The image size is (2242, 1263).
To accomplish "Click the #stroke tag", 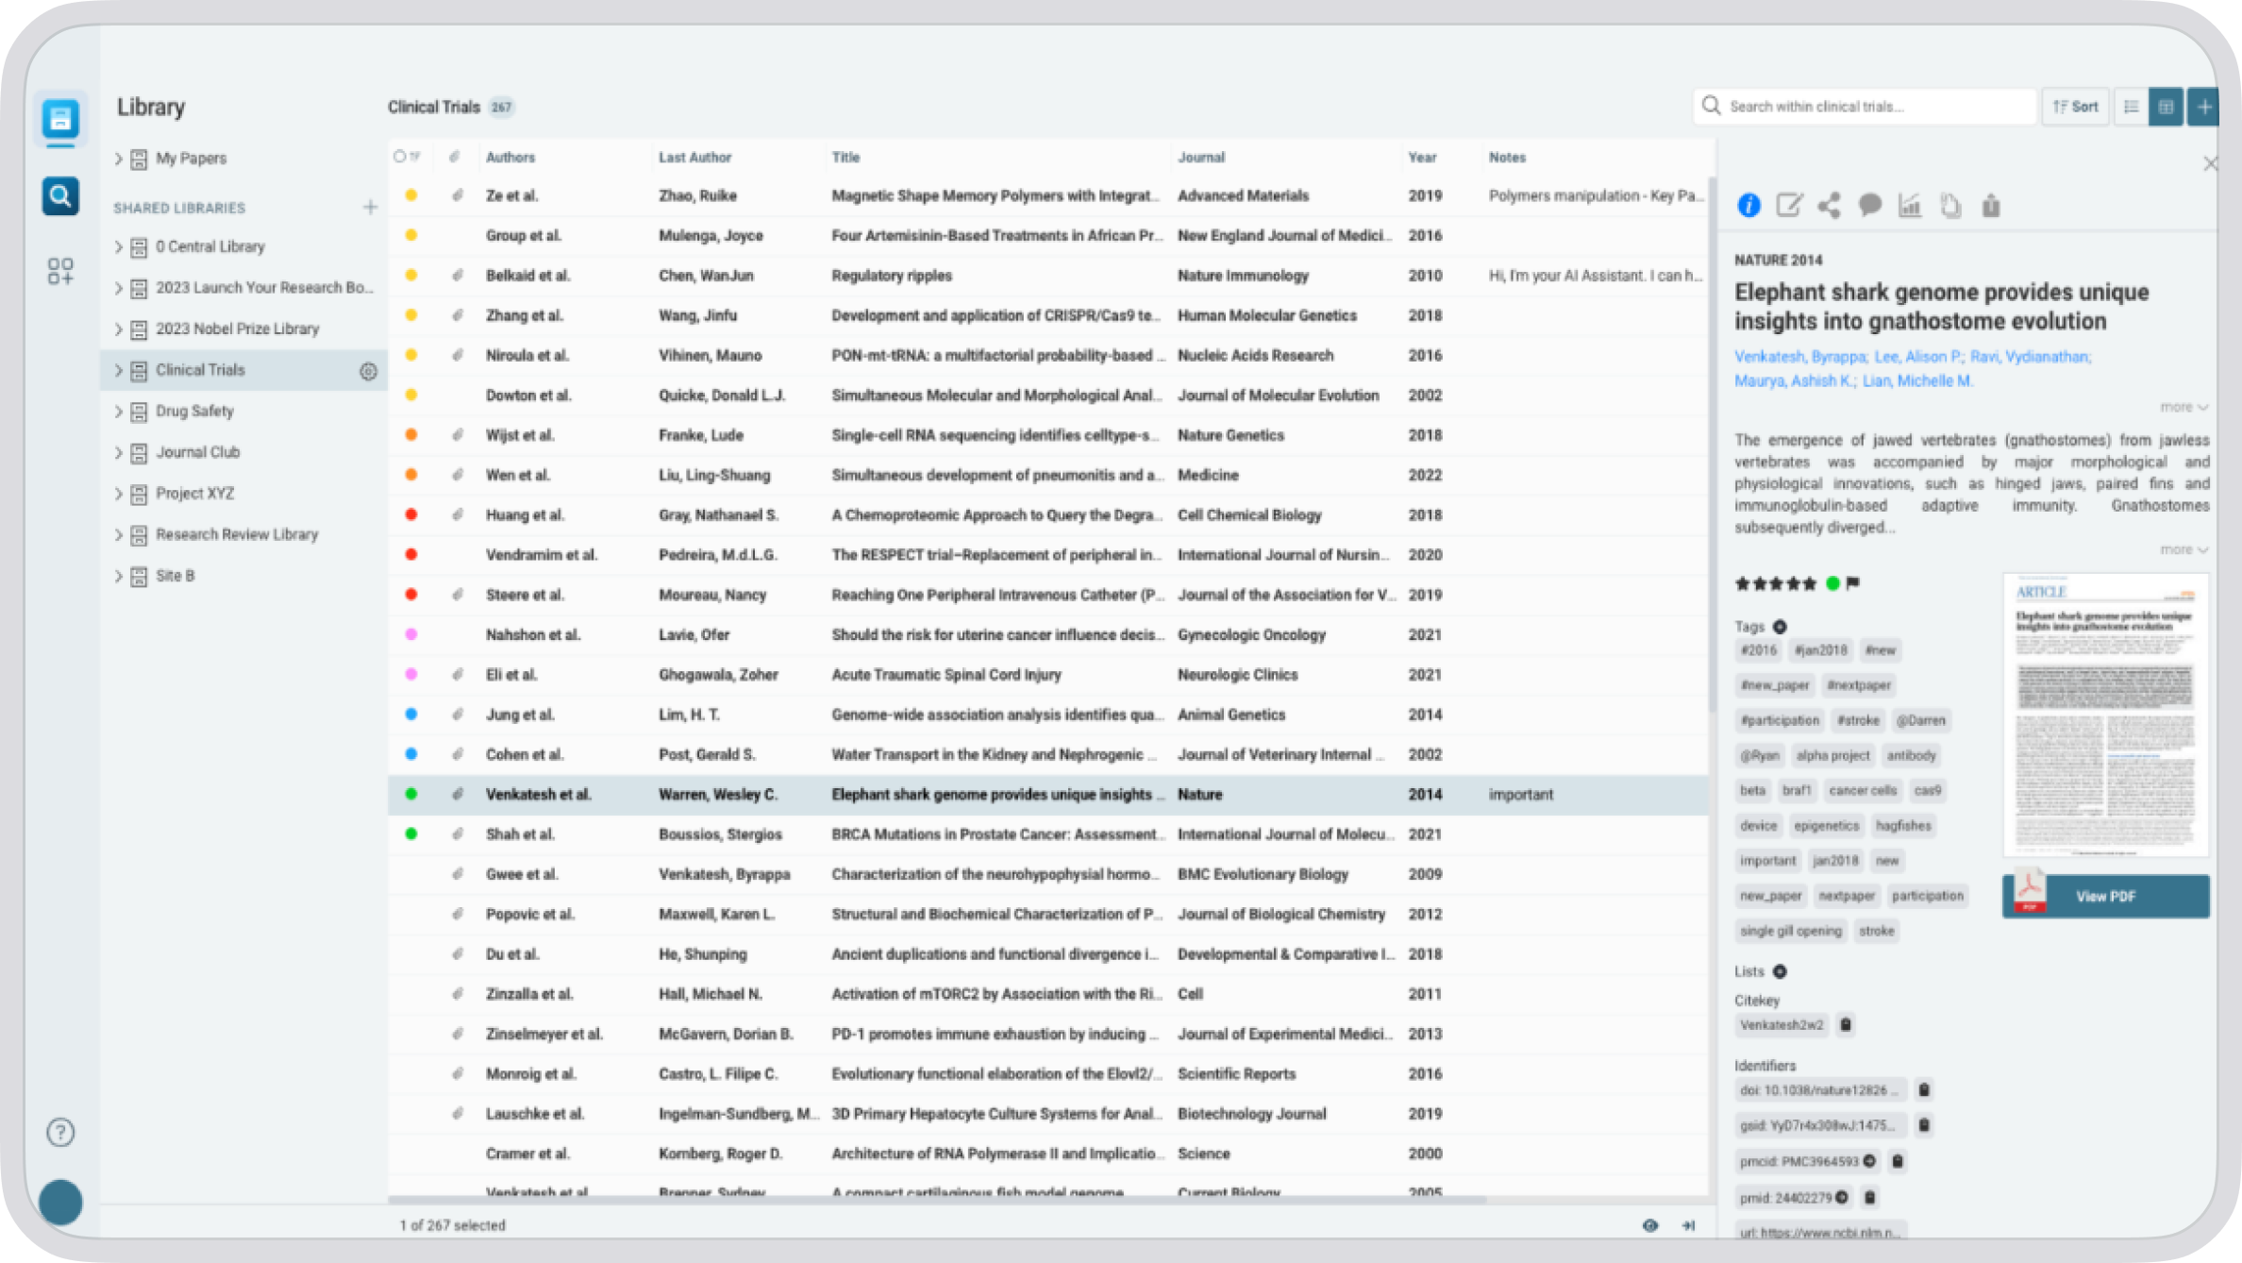I will click(1858, 720).
